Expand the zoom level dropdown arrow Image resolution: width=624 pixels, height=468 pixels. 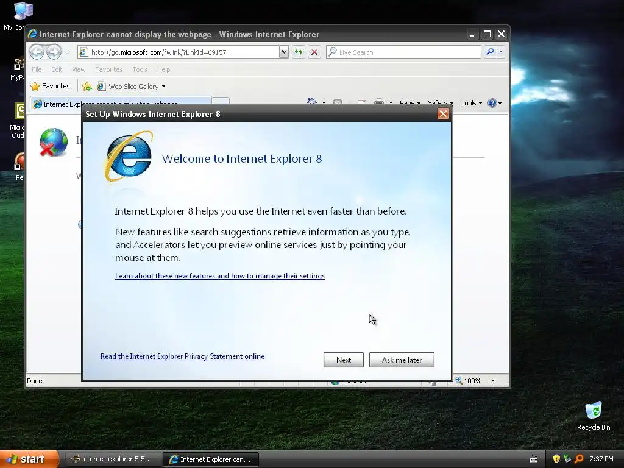click(x=492, y=380)
